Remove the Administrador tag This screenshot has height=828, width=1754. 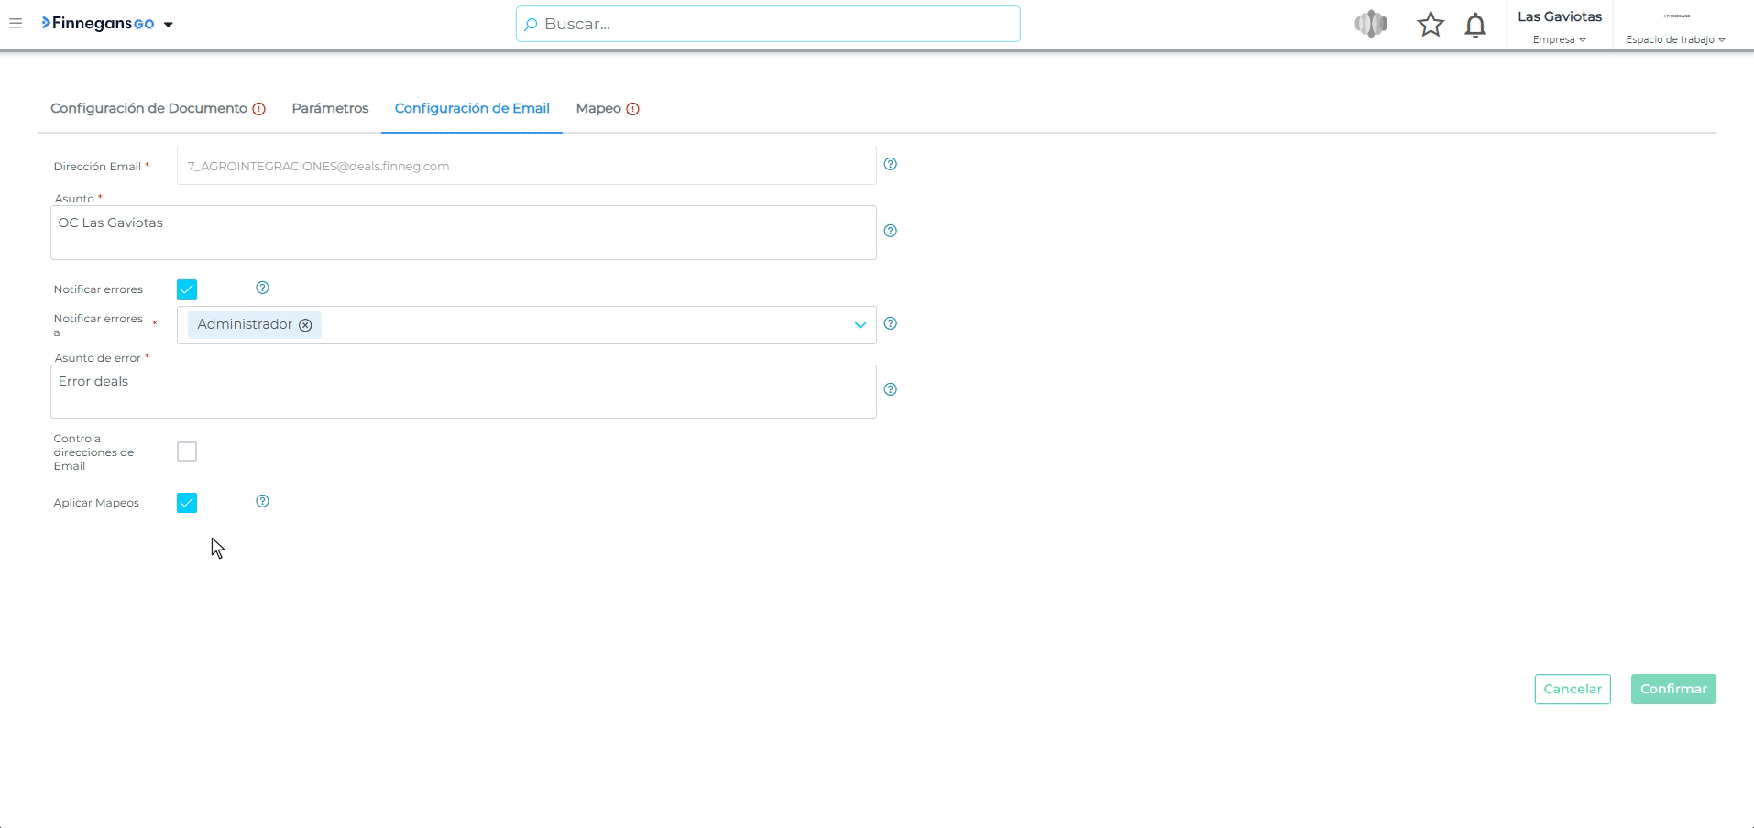point(305,325)
